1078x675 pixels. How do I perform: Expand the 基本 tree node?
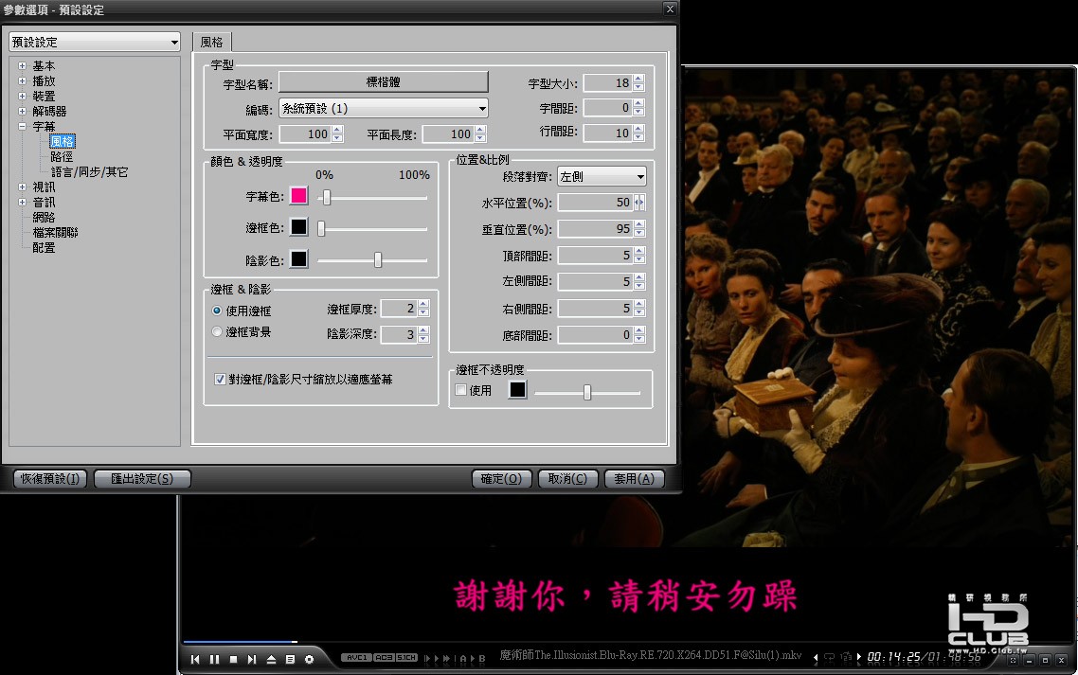[x=22, y=66]
